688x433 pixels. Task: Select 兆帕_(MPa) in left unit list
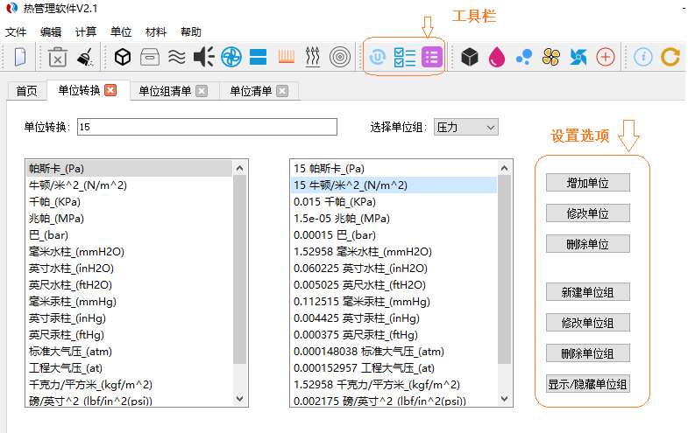coord(130,219)
